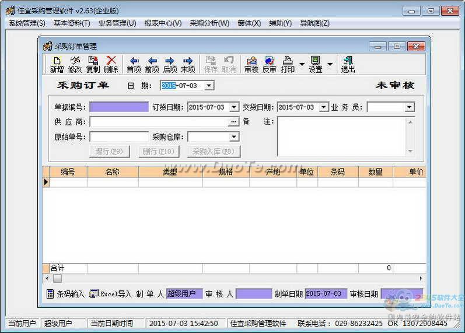Click the 删除 (Delete) red X icon

pos(111,64)
